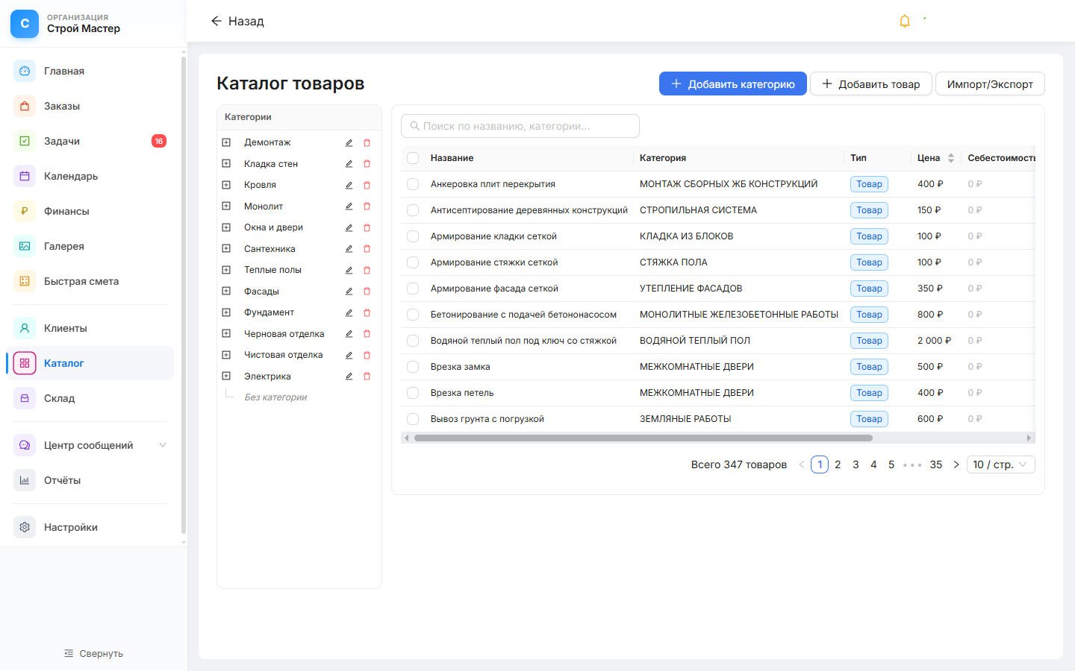This screenshot has height=671, width=1075.
Task: Open the Задачи menu item
Action: point(90,141)
